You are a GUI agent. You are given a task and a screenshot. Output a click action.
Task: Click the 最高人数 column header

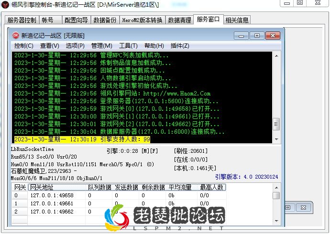tap(211, 187)
